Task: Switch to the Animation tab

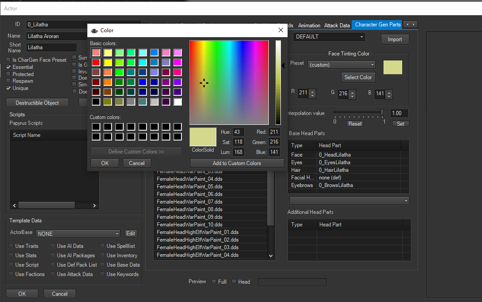Action: click(309, 26)
